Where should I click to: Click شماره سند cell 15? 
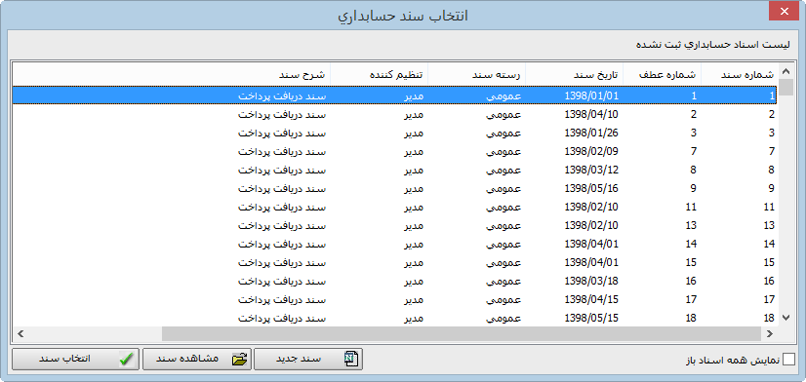tap(769, 262)
